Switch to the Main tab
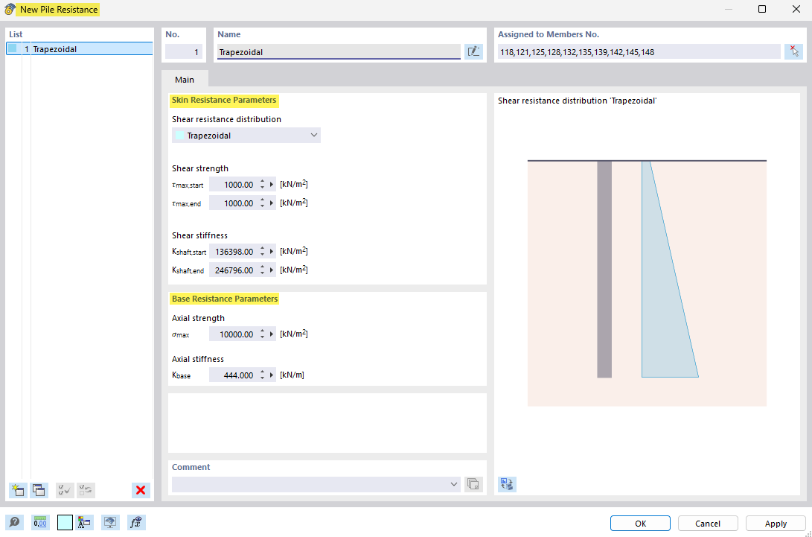Image resolution: width=812 pixels, height=537 pixels. 184,80
